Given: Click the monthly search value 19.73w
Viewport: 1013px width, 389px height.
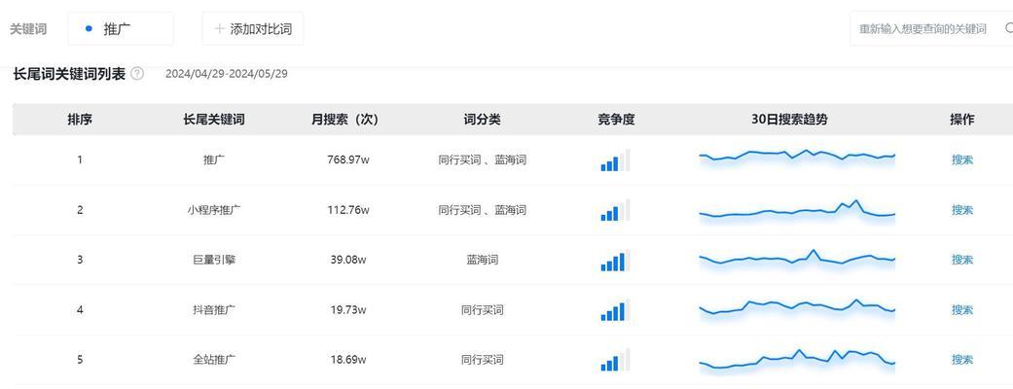Looking at the screenshot, I should pyautogui.click(x=348, y=310).
